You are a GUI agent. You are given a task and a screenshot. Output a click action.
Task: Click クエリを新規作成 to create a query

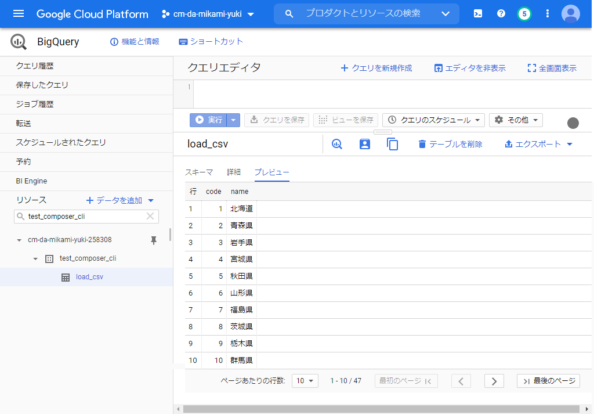point(375,68)
